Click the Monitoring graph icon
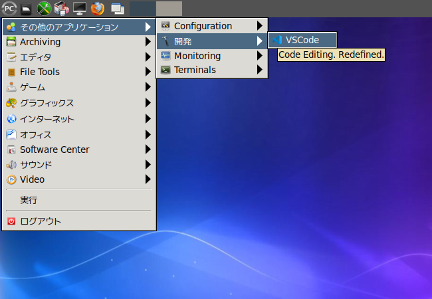 click(x=165, y=56)
